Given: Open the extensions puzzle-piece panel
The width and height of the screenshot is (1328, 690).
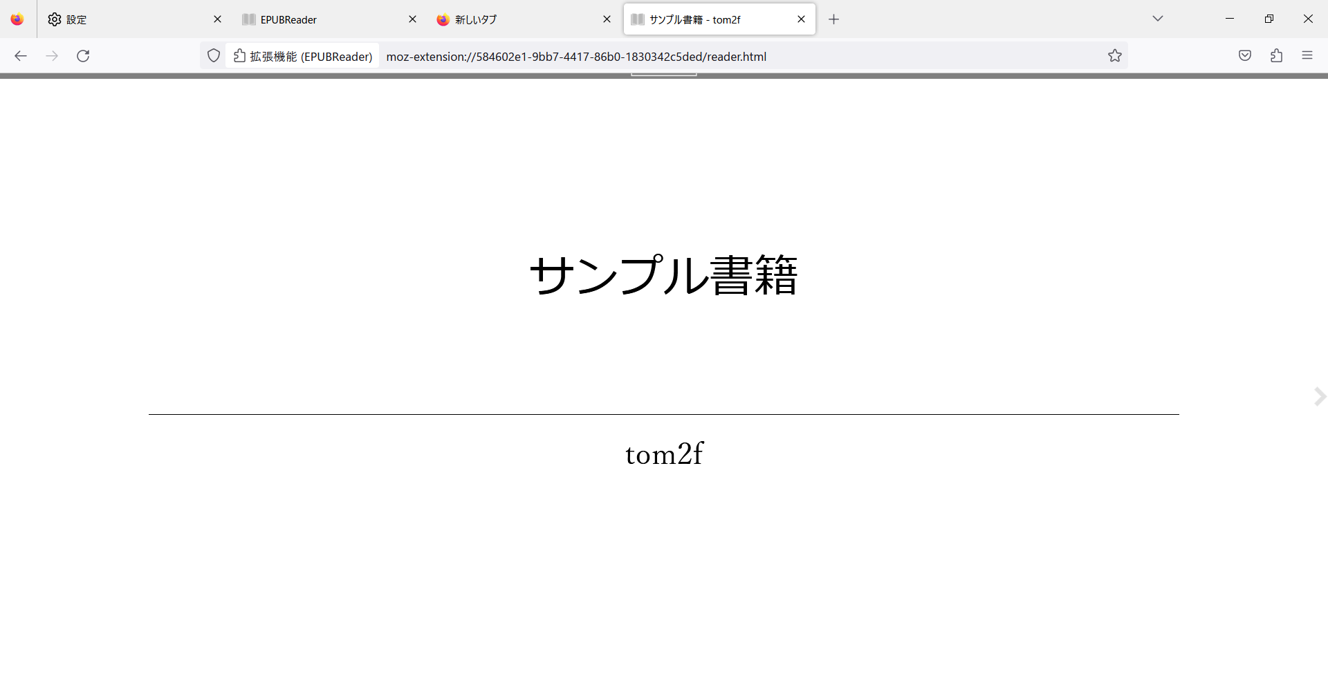Looking at the screenshot, I should (x=1276, y=55).
